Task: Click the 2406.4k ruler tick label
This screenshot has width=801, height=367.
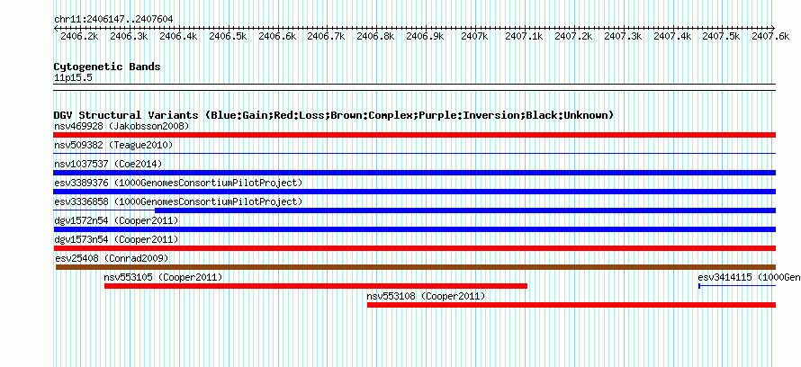Action: pos(178,36)
